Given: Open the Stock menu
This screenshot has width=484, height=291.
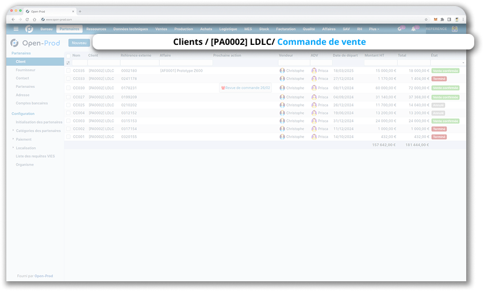Looking at the screenshot, I should [264, 29].
